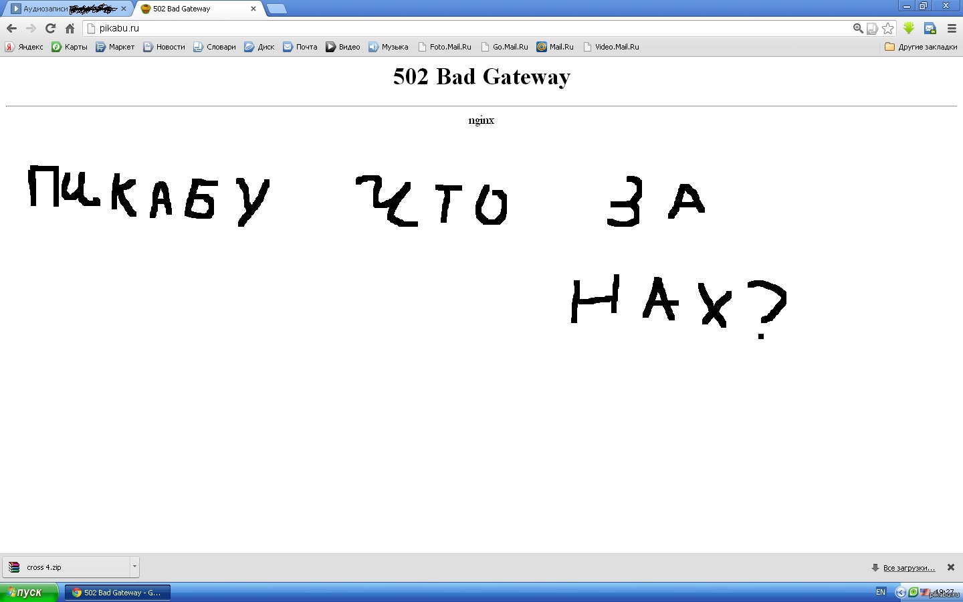Open the пуск Start menu
The height and width of the screenshot is (602, 963).
[29, 593]
